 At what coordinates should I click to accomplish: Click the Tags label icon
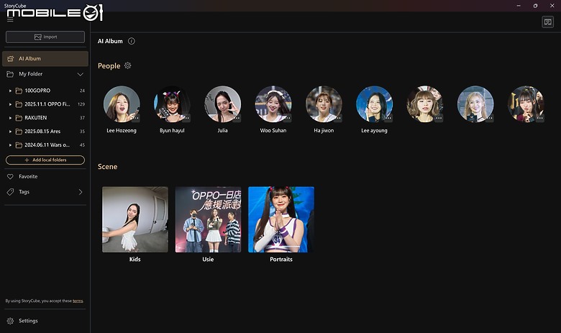pos(10,192)
